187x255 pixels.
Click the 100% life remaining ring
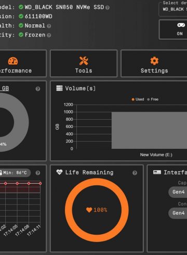(x=97, y=210)
